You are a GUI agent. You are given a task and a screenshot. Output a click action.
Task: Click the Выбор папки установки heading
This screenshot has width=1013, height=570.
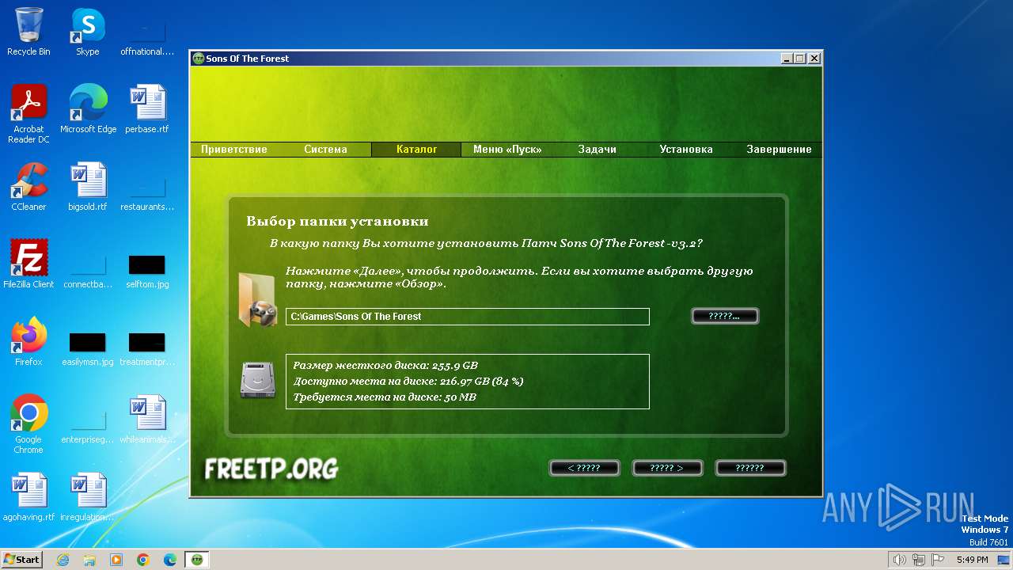click(x=337, y=222)
